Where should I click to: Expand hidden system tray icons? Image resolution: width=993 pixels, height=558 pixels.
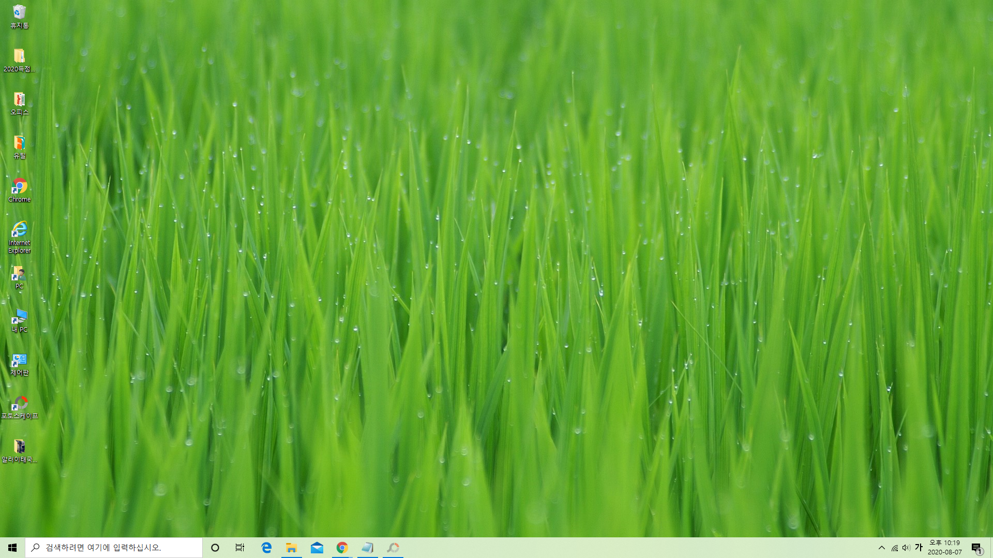[x=882, y=548]
